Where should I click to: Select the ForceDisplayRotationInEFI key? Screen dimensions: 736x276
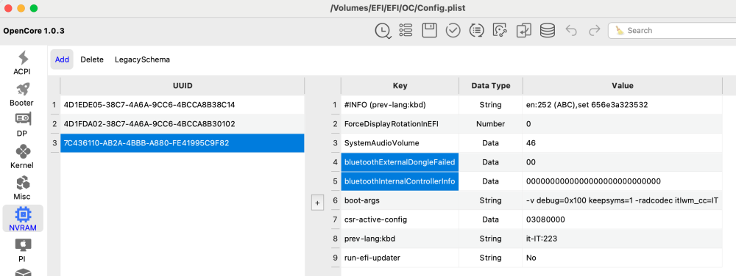click(400, 124)
